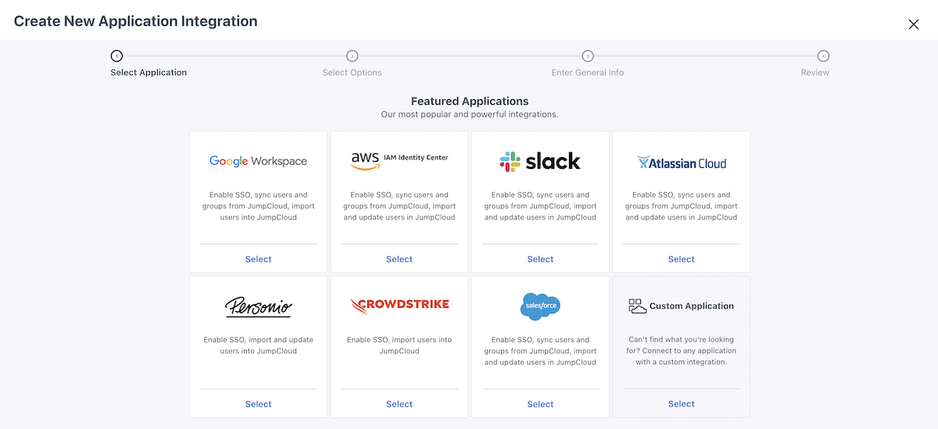Go to step 2 Select Options

pos(352,56)
